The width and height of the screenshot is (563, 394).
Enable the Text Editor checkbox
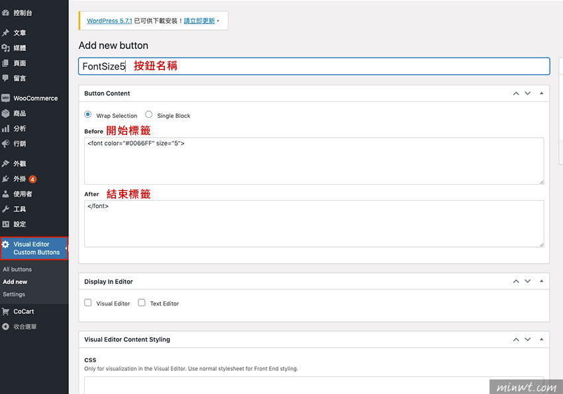pos(142,303)
